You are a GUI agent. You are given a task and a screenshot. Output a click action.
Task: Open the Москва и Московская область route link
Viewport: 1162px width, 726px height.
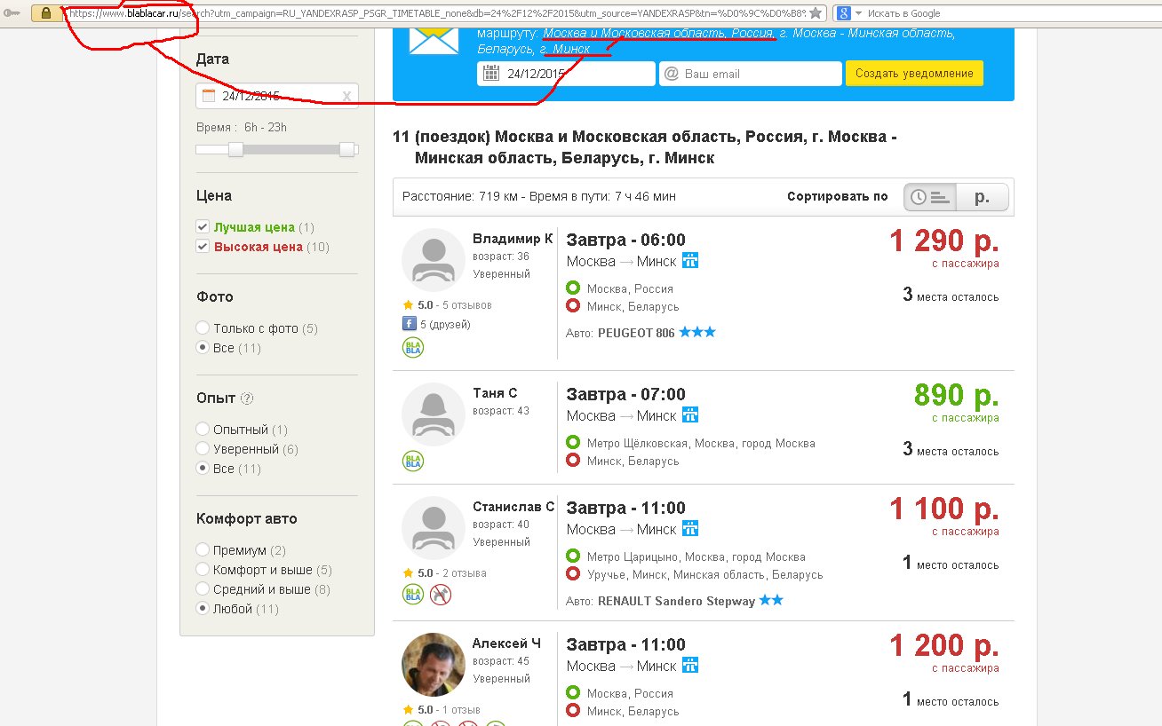pos(658,33)
